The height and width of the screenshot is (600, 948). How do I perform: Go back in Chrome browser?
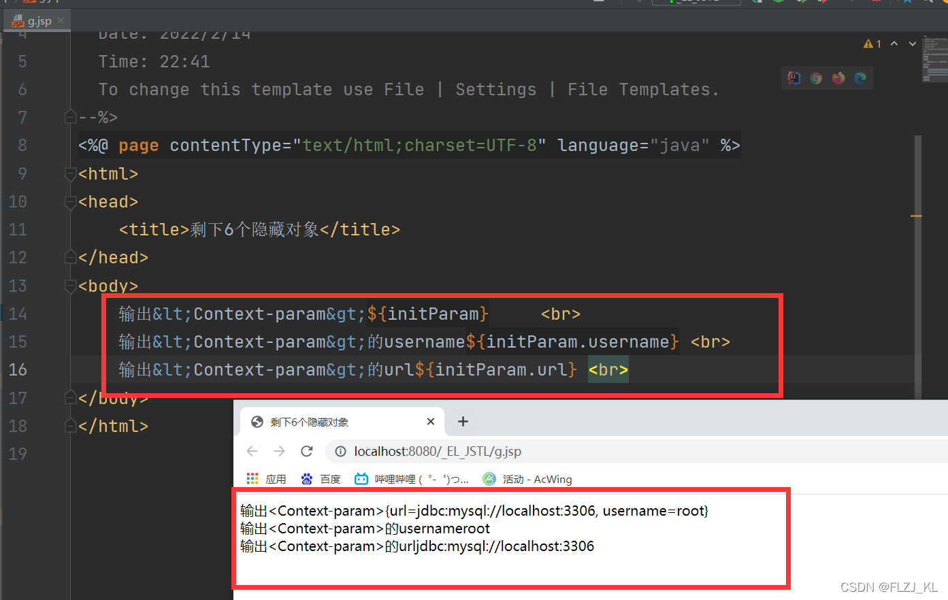252,451
